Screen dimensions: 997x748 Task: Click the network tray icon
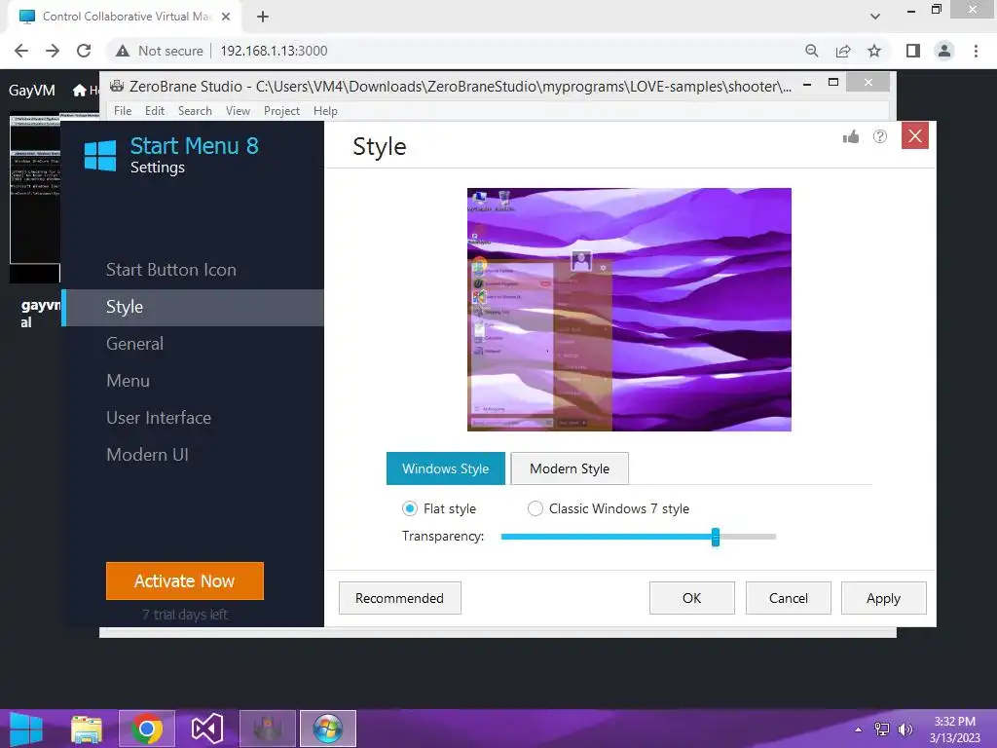pos(882,729)
